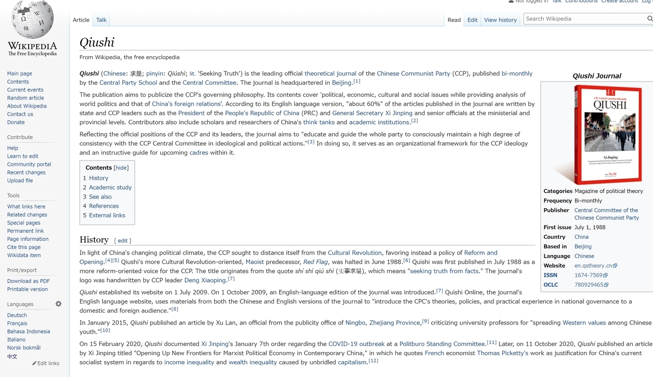Switch to Deutsch language version

click(17, 315)
